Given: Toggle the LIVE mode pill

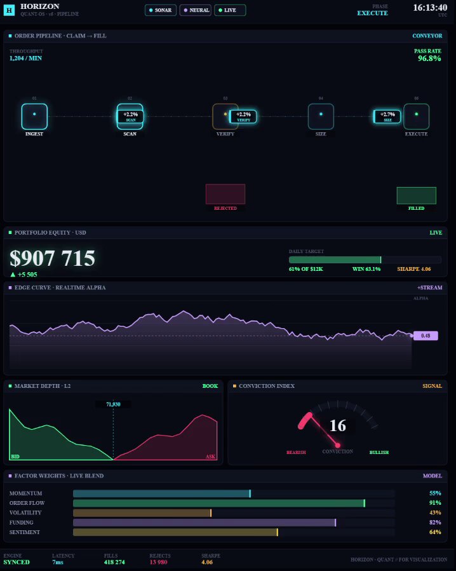Looking at the screenshot, I should (x=230, y=10).
